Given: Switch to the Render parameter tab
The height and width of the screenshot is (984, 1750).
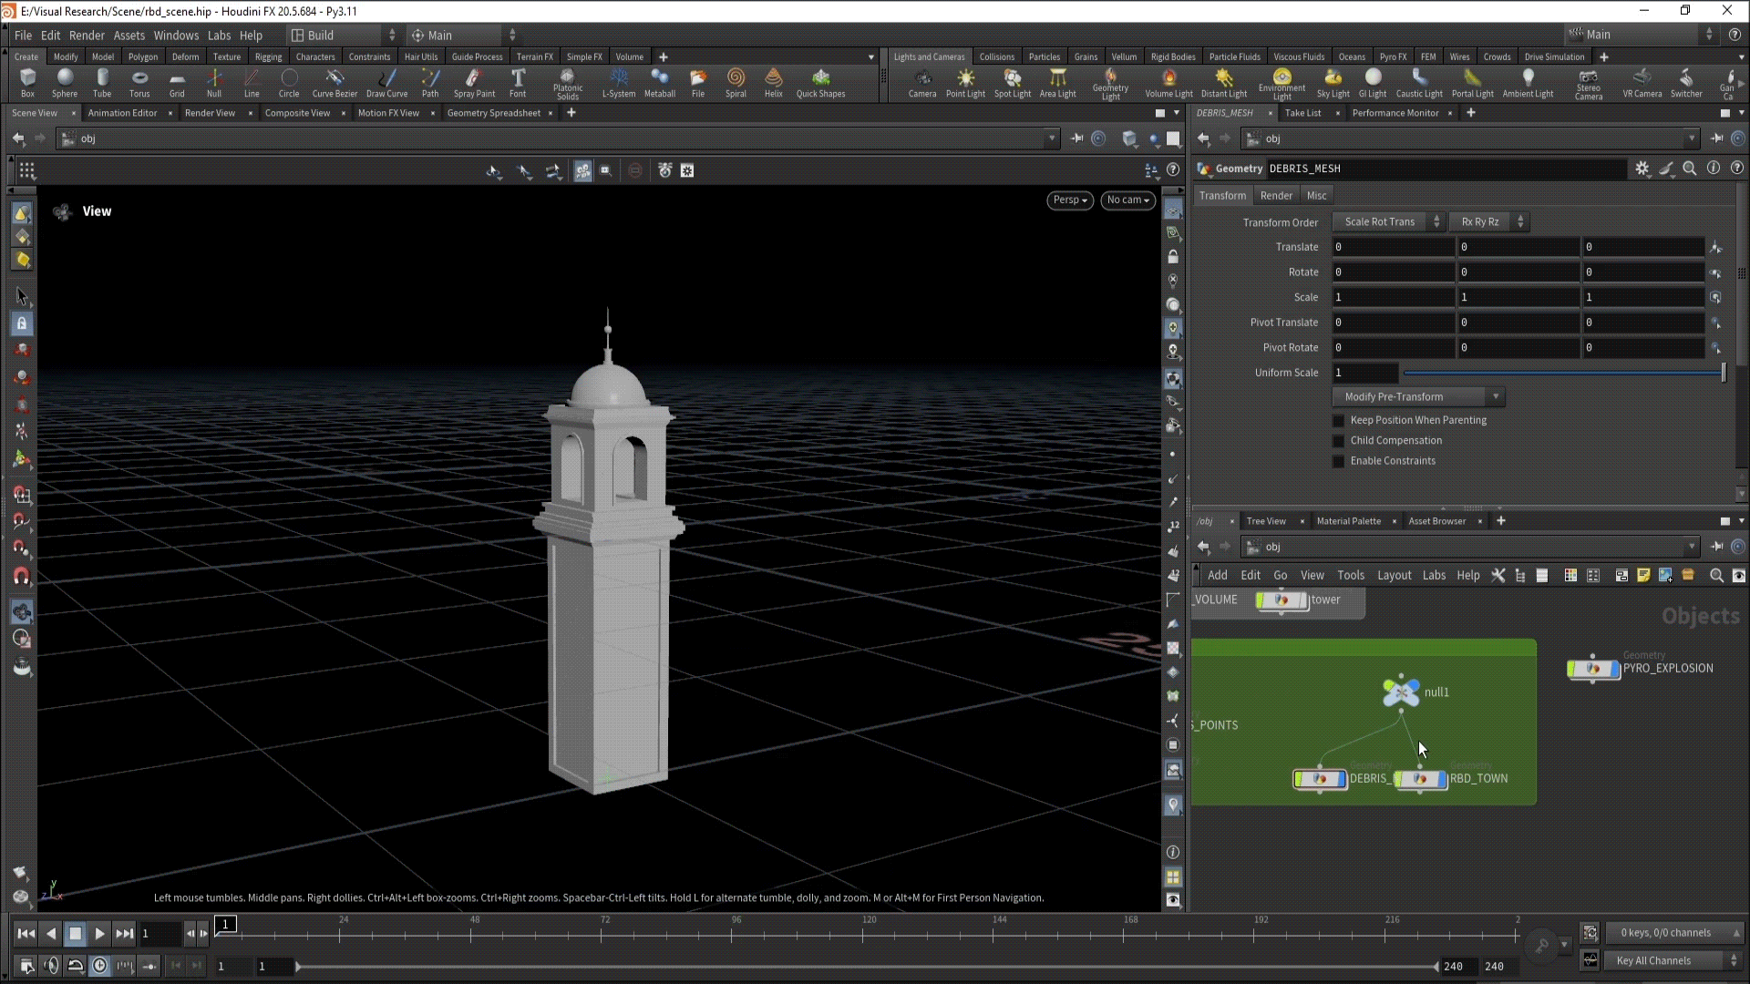Looking at the screenshot, I should coord(1276,196).
